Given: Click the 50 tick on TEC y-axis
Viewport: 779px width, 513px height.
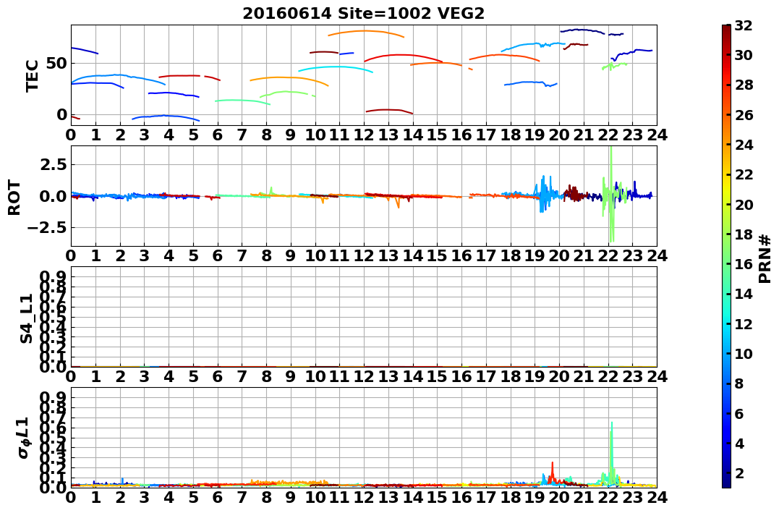Looking at the screenshot, I should (57, 63).
